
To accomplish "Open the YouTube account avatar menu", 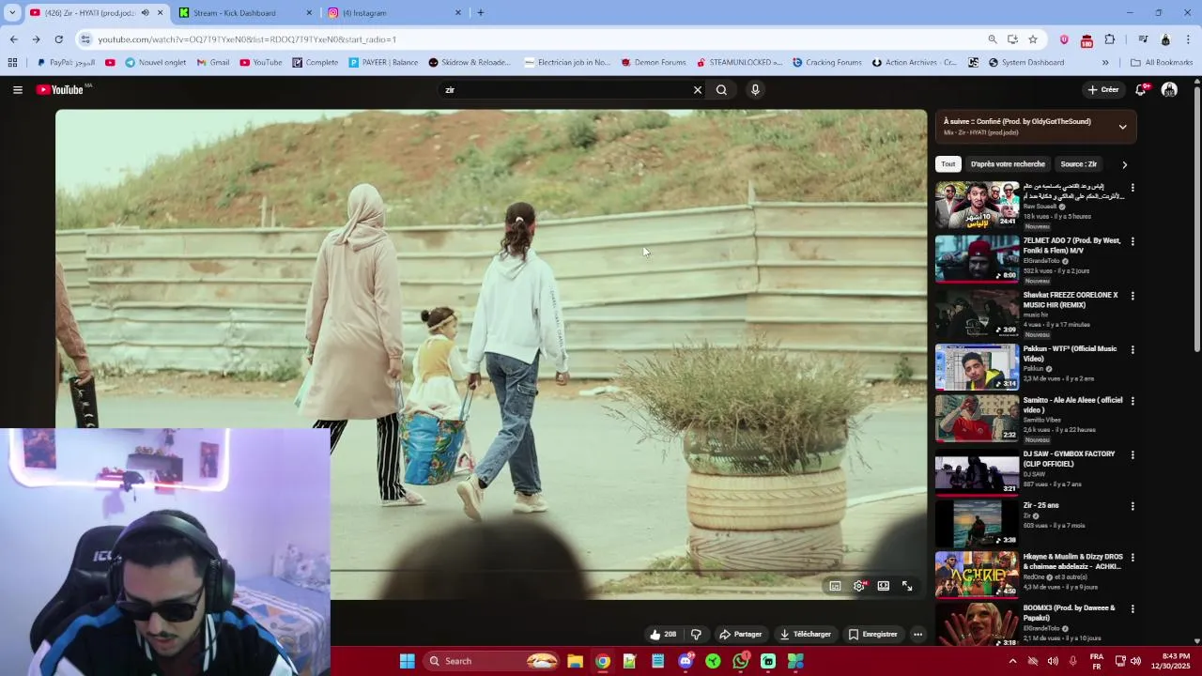I will [x=1169, y=90].
